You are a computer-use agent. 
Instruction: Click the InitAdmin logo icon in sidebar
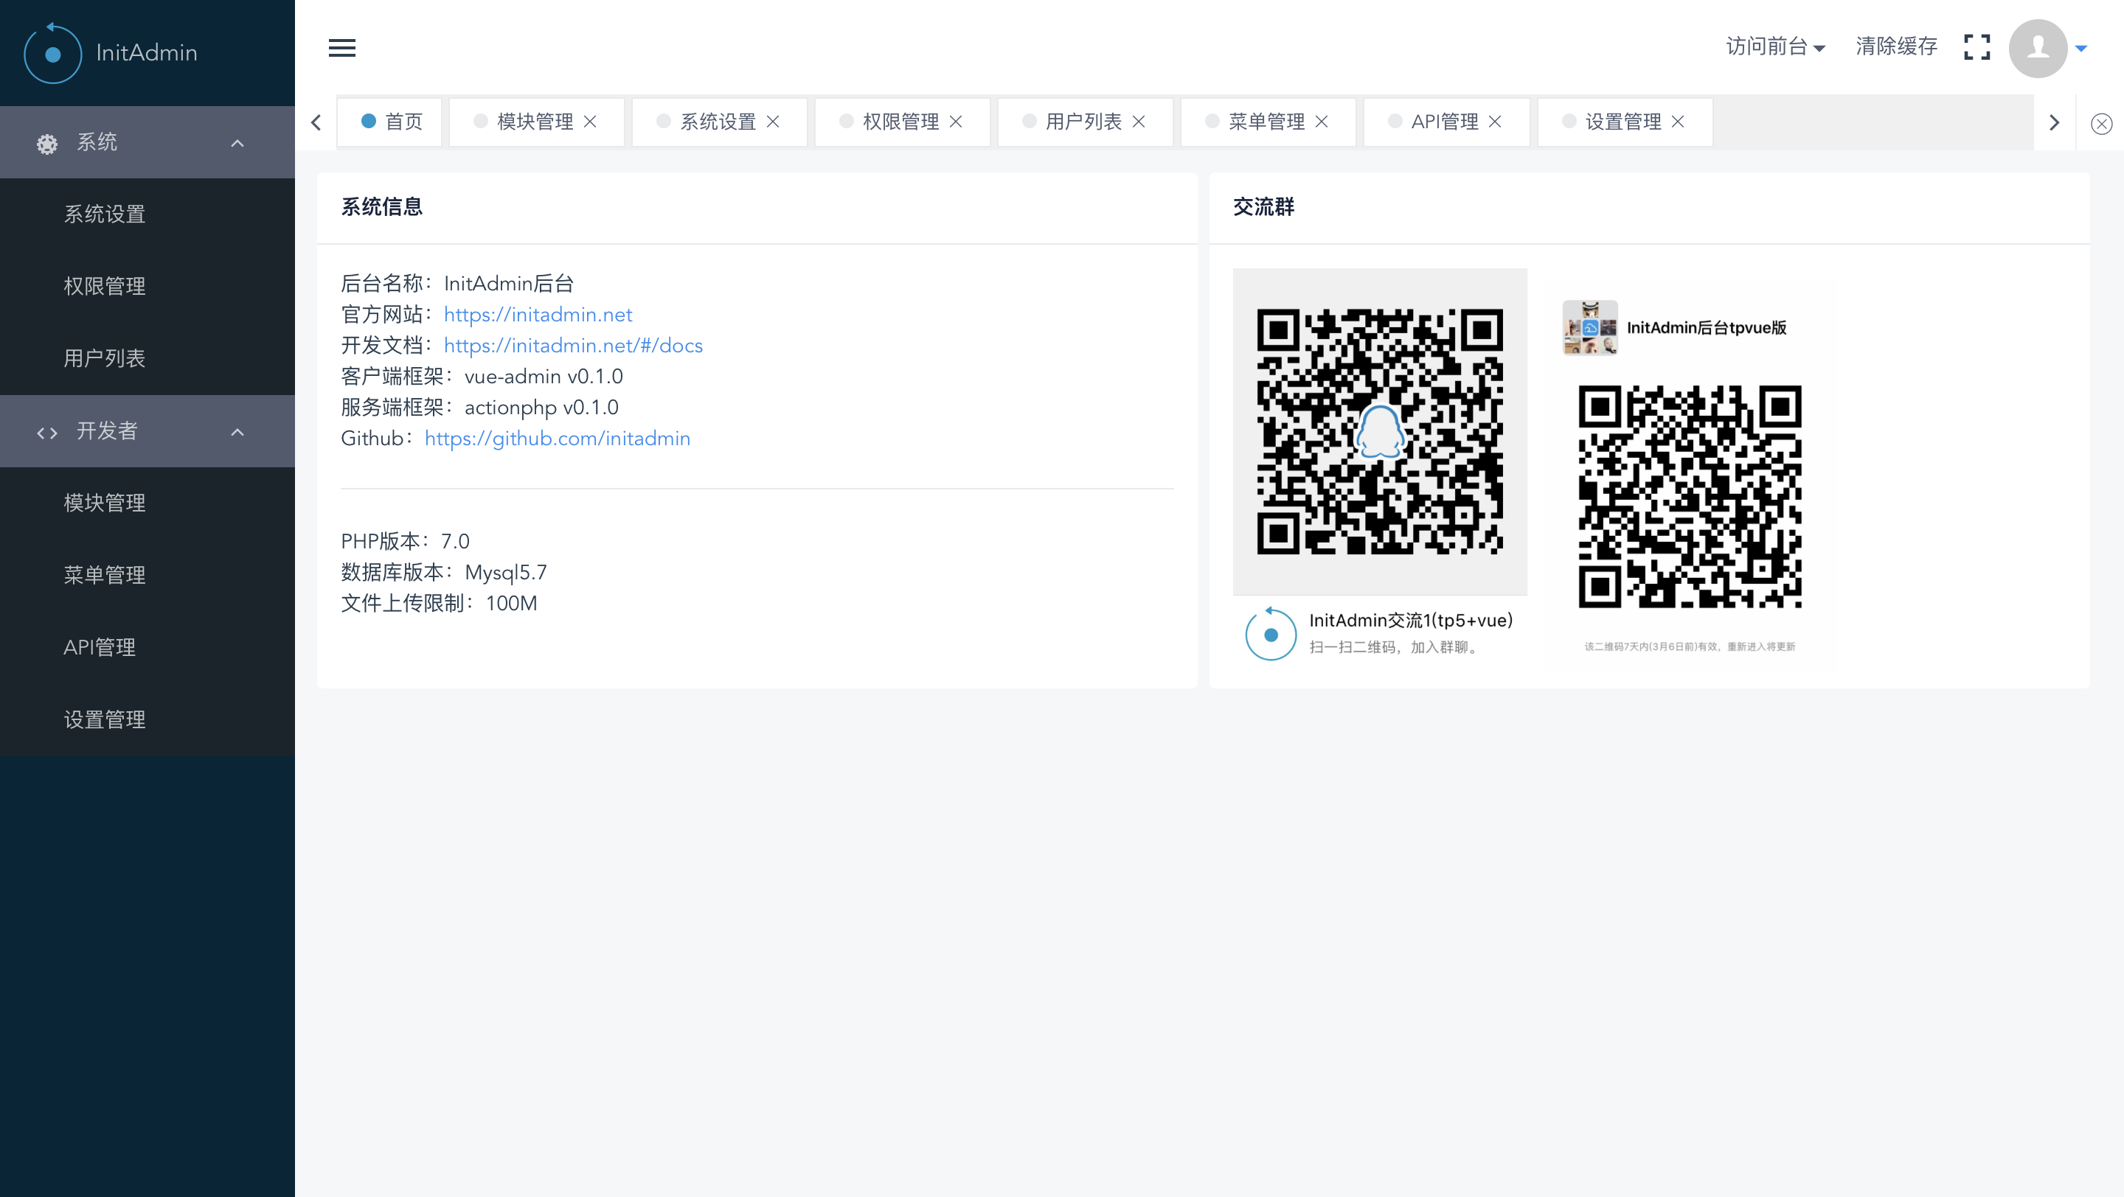click(x=53, y=54)
